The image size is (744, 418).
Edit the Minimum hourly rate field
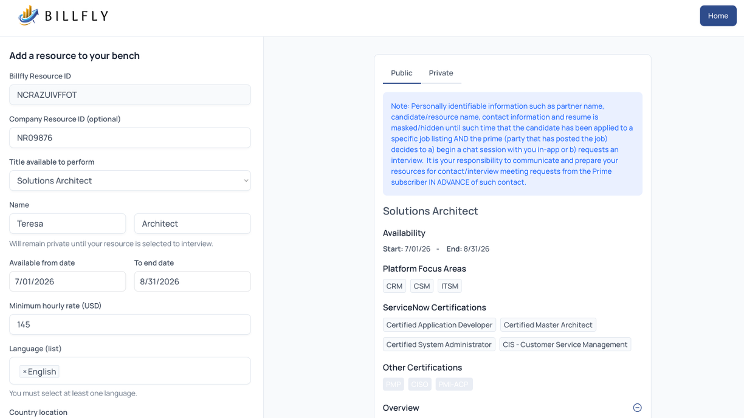click(129, 324)
